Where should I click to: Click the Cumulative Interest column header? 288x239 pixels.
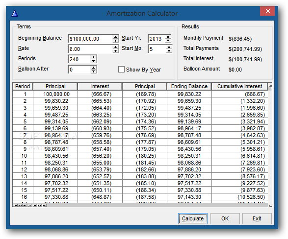pos(240,86)
